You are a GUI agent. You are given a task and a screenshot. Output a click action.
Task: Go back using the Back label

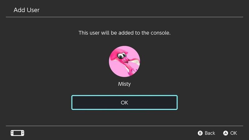coord(210,133)
